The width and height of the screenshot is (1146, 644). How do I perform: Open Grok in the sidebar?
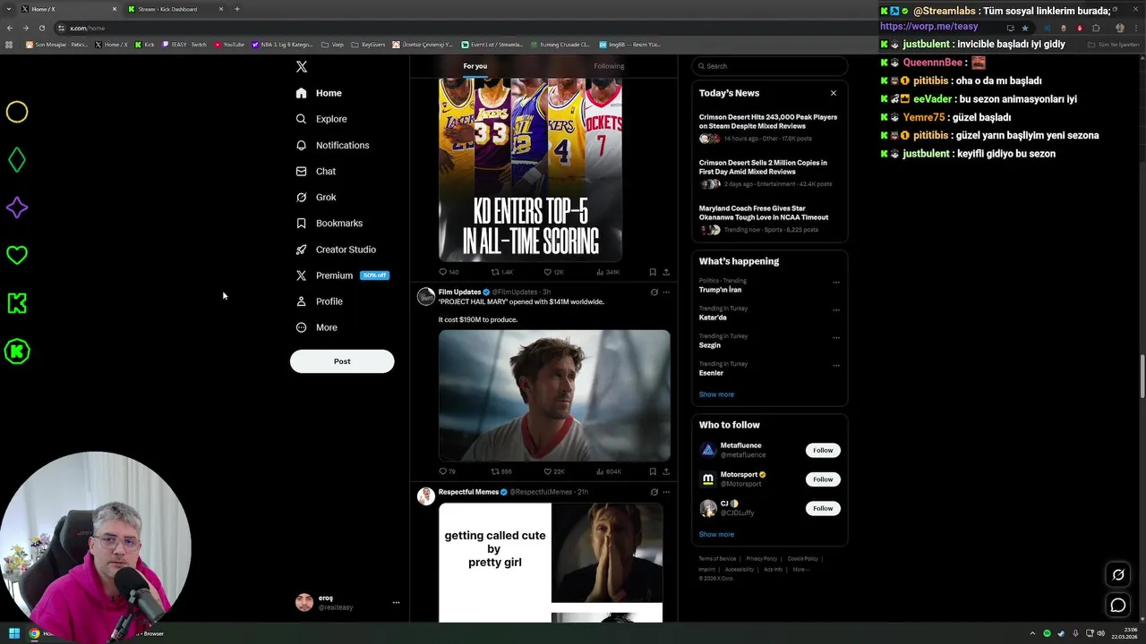click(x=316, y=197)
